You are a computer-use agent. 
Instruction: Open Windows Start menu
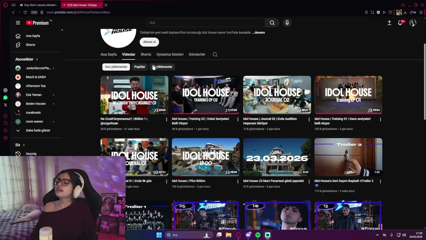click(x=159, y=235)
